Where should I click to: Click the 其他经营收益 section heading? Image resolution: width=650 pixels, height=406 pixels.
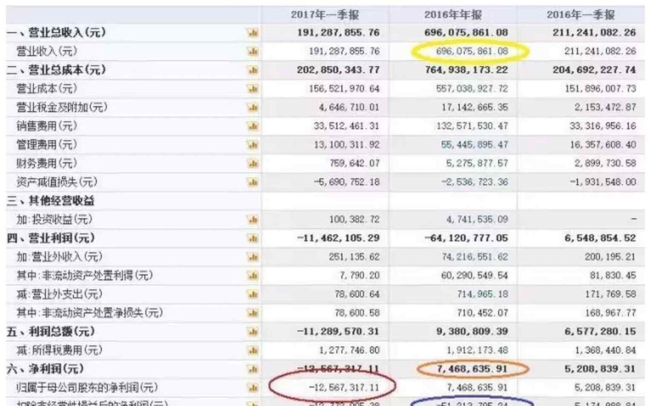(x=50, y=201)
